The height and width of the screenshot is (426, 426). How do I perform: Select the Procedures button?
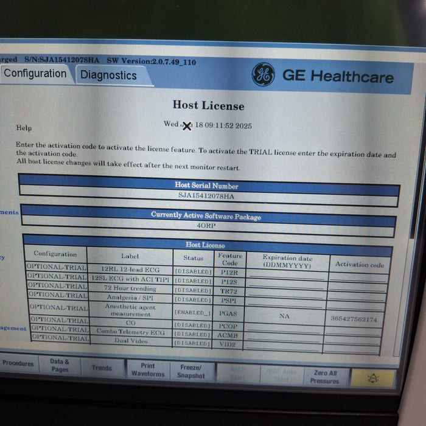tap(18, 363)
